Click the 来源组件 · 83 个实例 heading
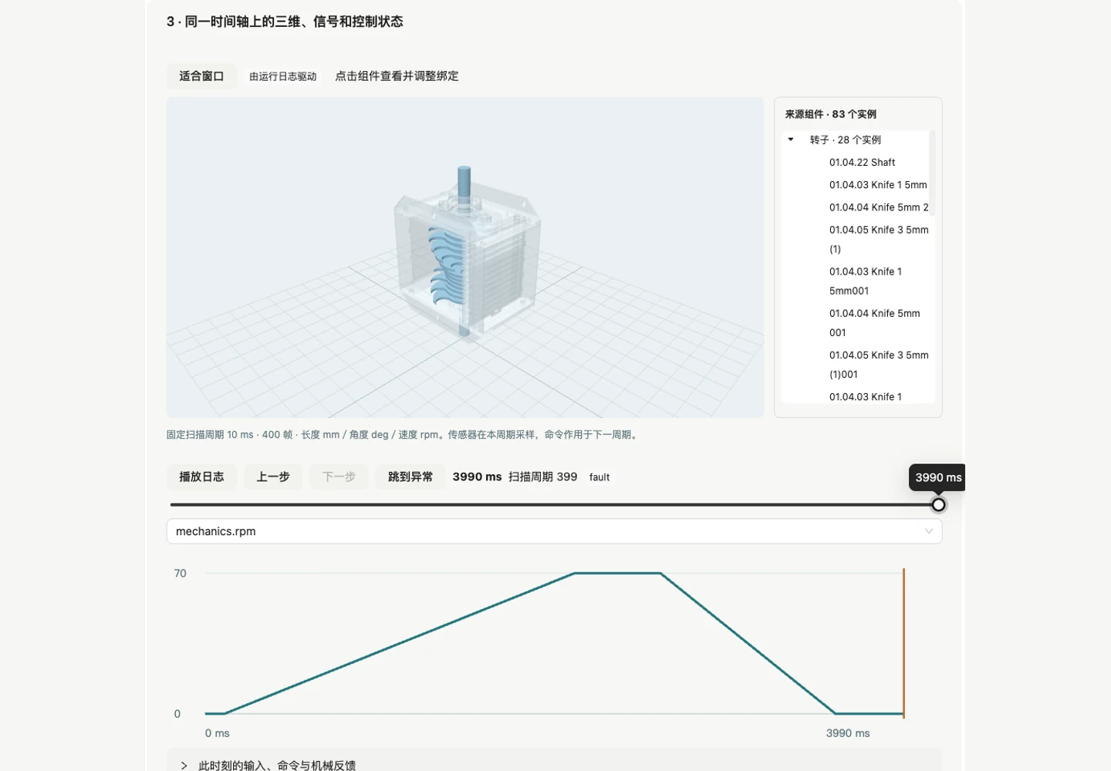The height and width of the screenshot is (771, 1111). 830,114
